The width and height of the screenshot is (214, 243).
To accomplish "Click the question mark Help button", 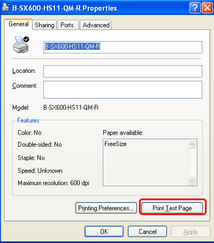I will [x=194, y=8].
